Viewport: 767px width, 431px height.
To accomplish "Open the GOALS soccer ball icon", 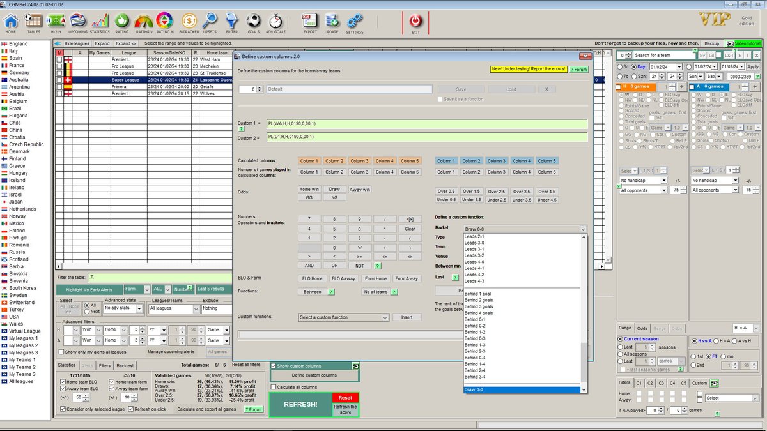I will (x=254, y=23).
